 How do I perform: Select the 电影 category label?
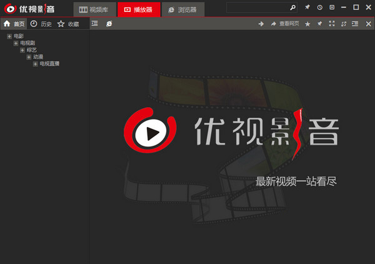pos(19,36)
